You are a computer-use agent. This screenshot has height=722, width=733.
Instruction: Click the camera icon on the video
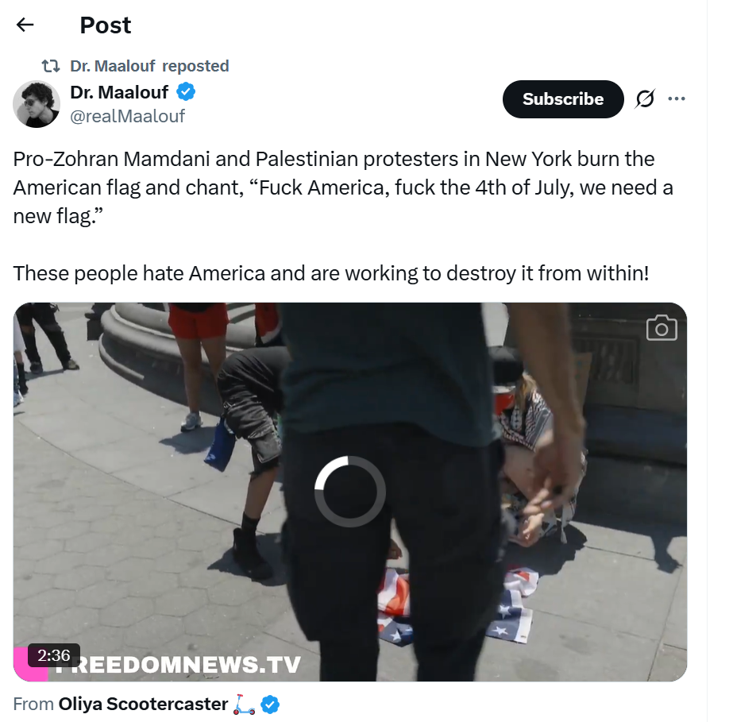[662, 328]
